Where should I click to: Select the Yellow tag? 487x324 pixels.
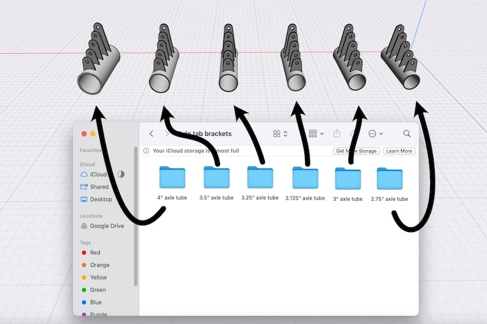point(94,277)
